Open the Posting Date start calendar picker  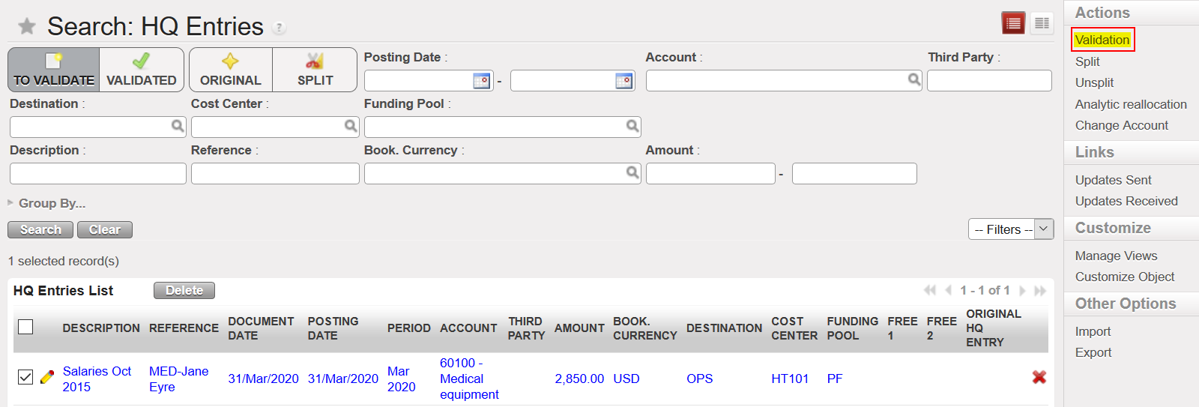tap(481, 80)
